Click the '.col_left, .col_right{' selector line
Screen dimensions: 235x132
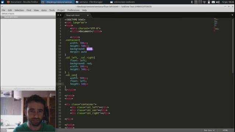pos(80,58)
